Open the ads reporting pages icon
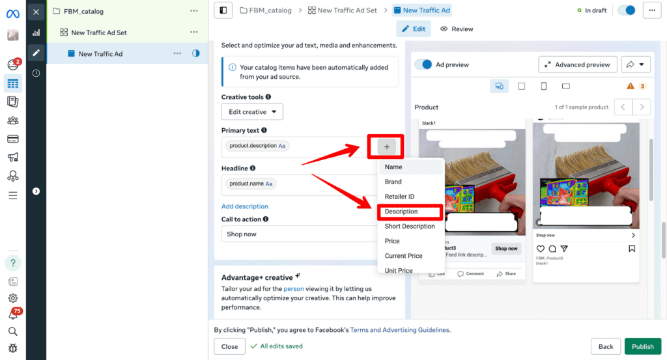This screenshot has height=360, width=667. click(x=13, y=102)
